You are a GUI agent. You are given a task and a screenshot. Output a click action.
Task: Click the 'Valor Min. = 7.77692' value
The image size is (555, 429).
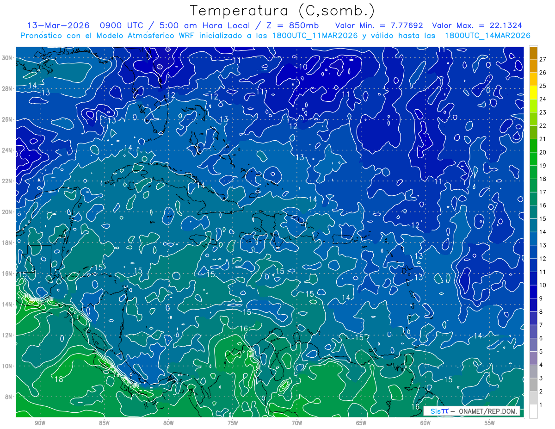(379, 25)
